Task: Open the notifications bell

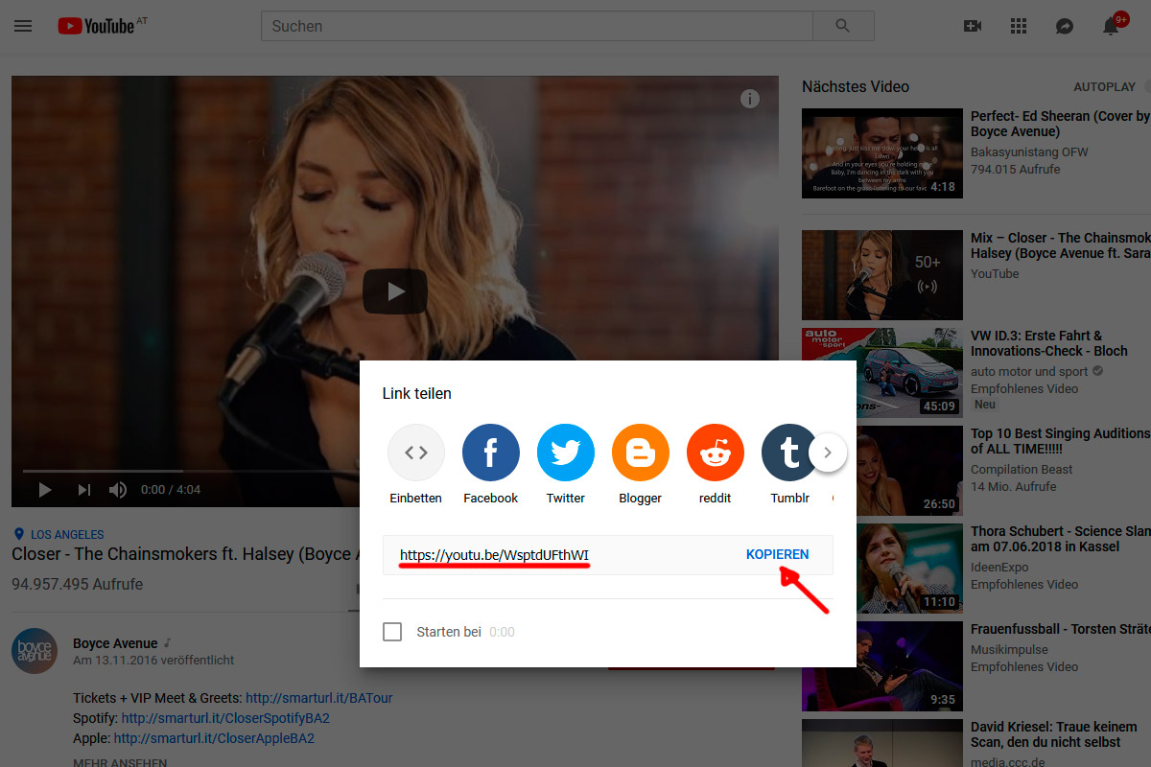Action: click(1112, 25)
